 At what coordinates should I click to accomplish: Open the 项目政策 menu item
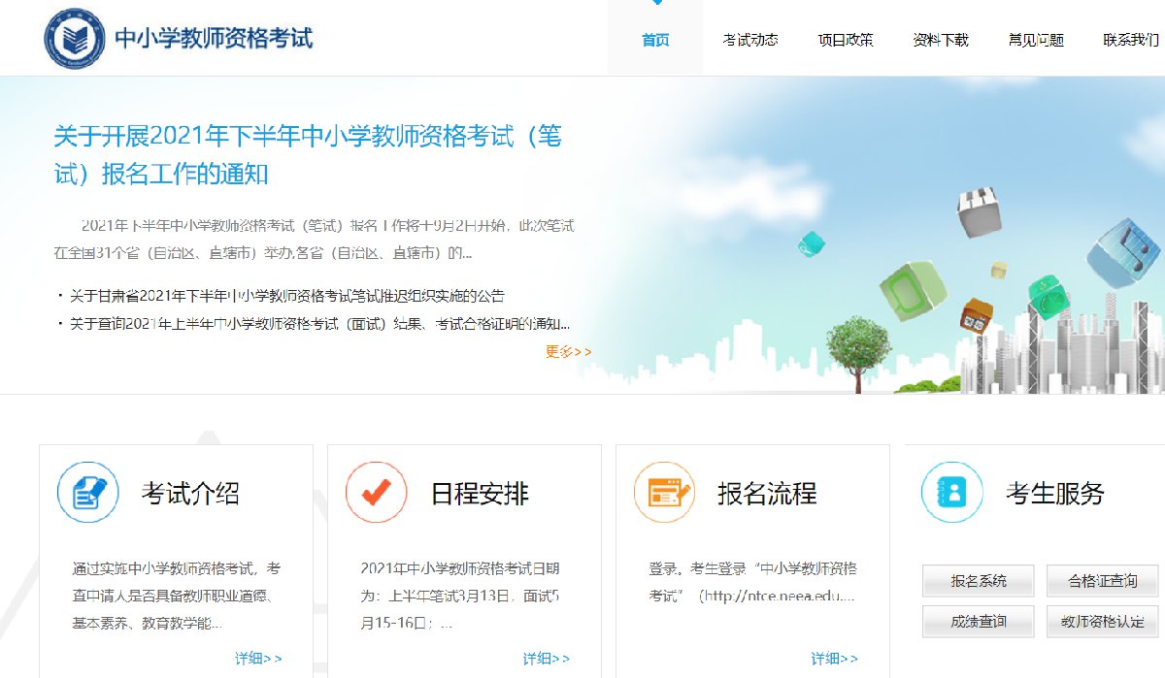(x=846, y=40)
